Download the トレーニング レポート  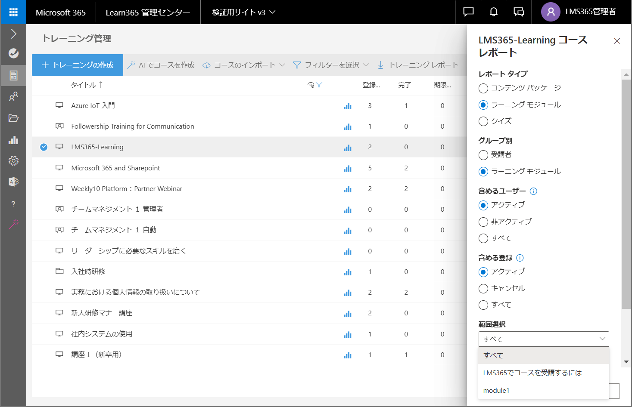(418, 65)
